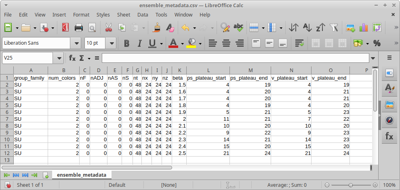Viewport: 400px width, 190px height.
Task: Toggle Italic formatting
Action: point(139,43)
